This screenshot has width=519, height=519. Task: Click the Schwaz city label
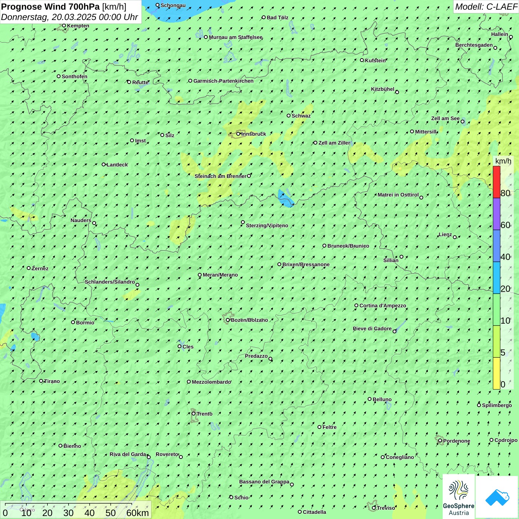301,116
